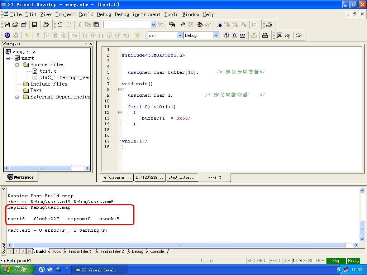Insert a breakpoint with the hand icon

pos(183,24)
